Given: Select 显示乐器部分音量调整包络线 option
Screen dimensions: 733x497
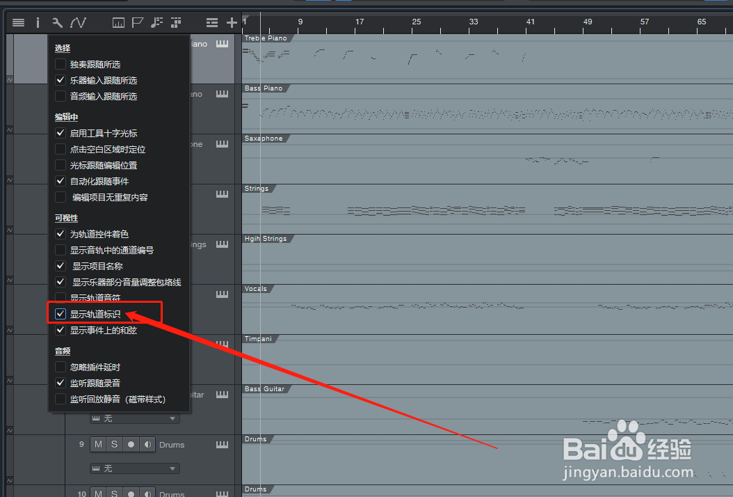Looking at the screenshot, I should pyautogui.click(x=127, y=282).
